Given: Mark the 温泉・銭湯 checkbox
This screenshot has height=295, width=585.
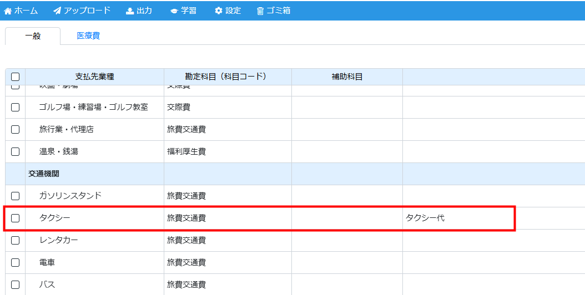Looking at the screenshot, I should click(16, 151).
